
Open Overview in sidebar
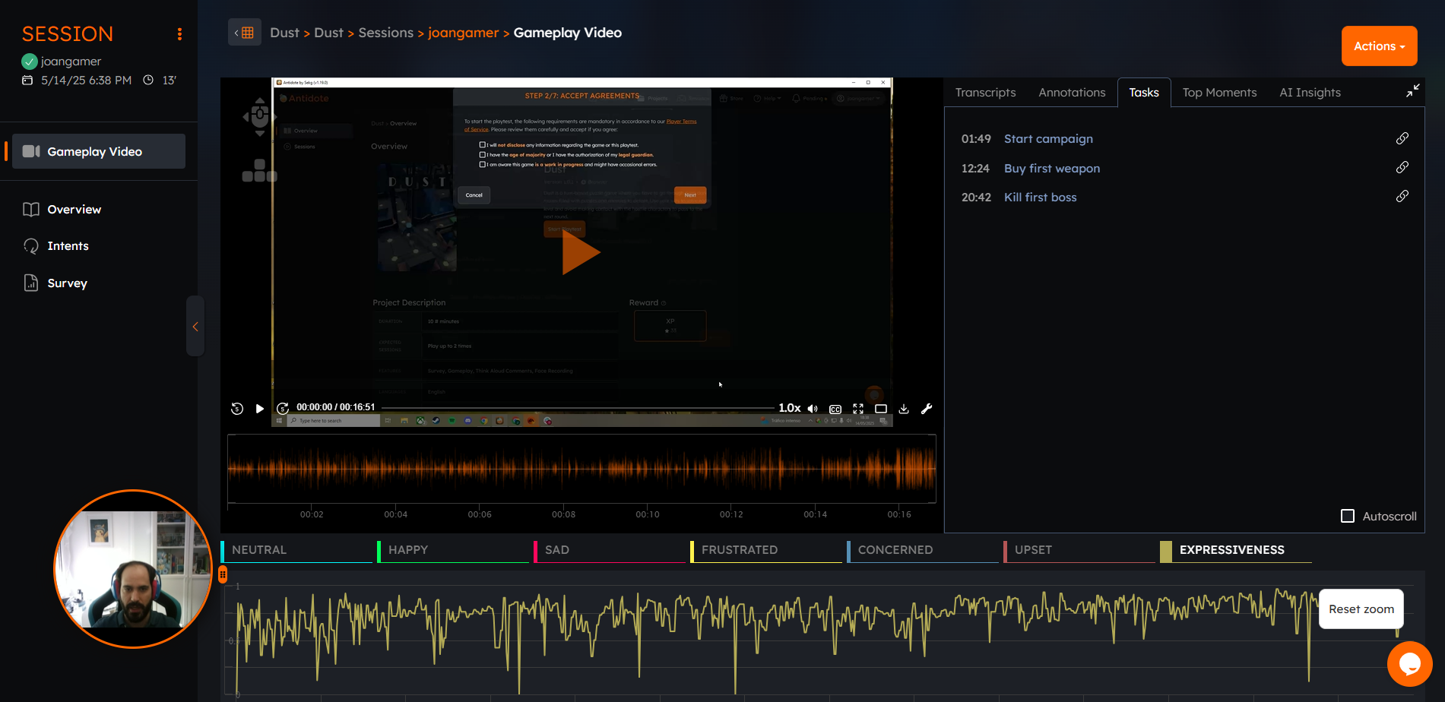point(74,210)
